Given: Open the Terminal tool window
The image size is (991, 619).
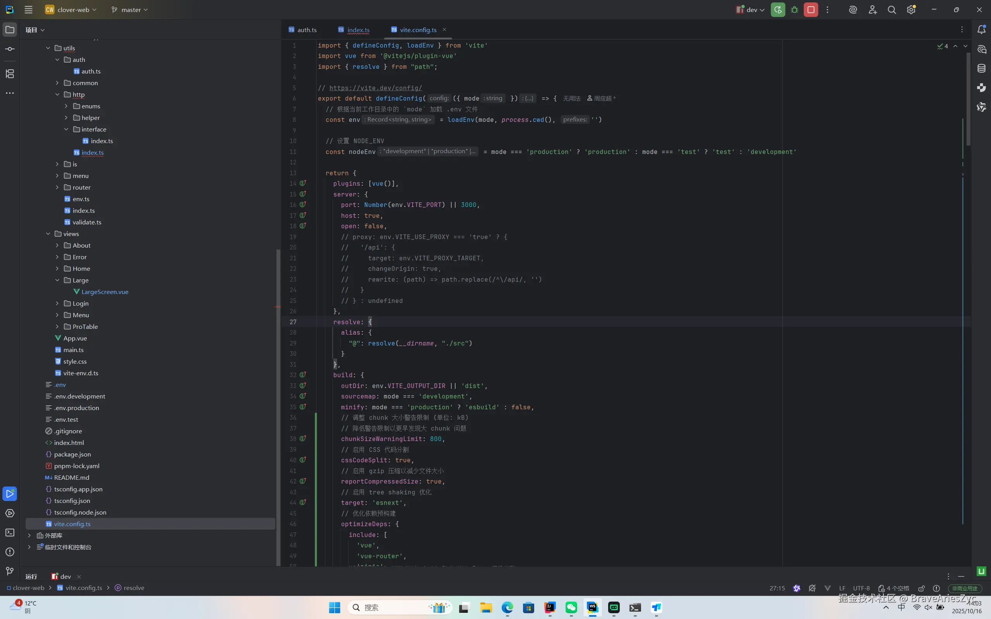Looking at the screenshot, I should (10, 533).
